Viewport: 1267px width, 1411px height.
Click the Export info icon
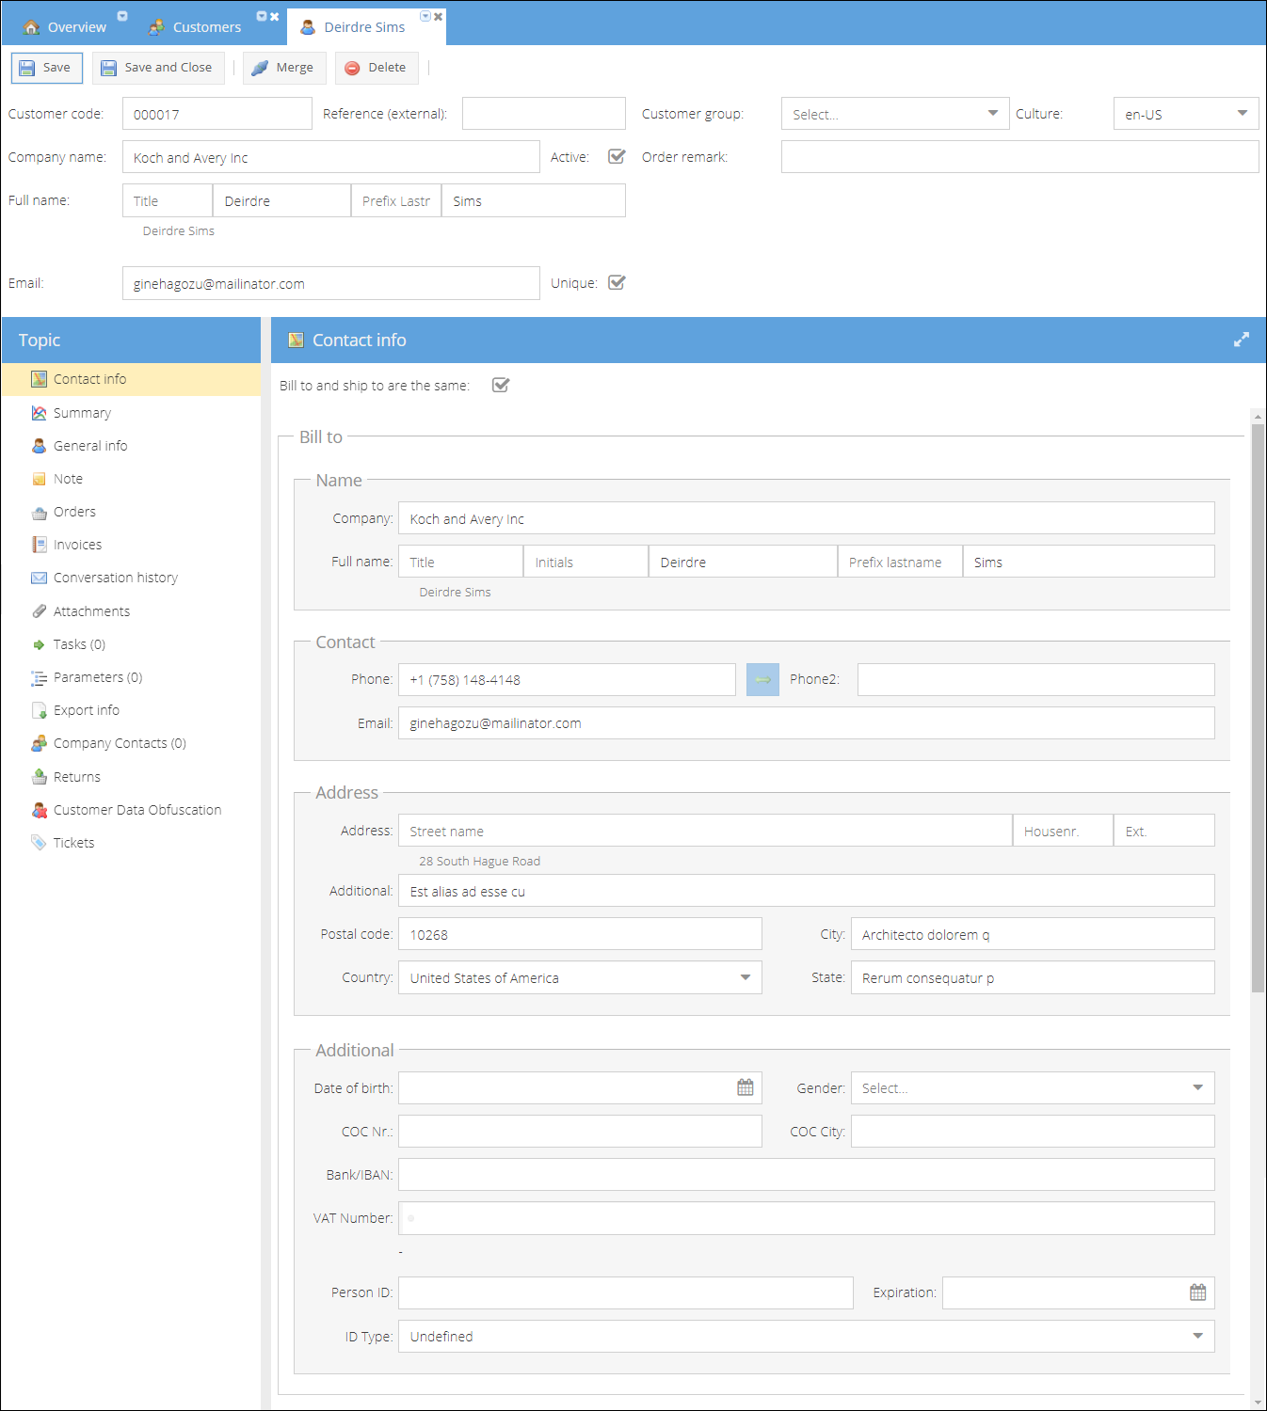(x=39, y=710)
